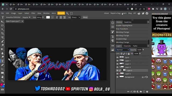Toggle visibility of Layer 4
This screenshot has width=172, height=96.
coord(117,67)
